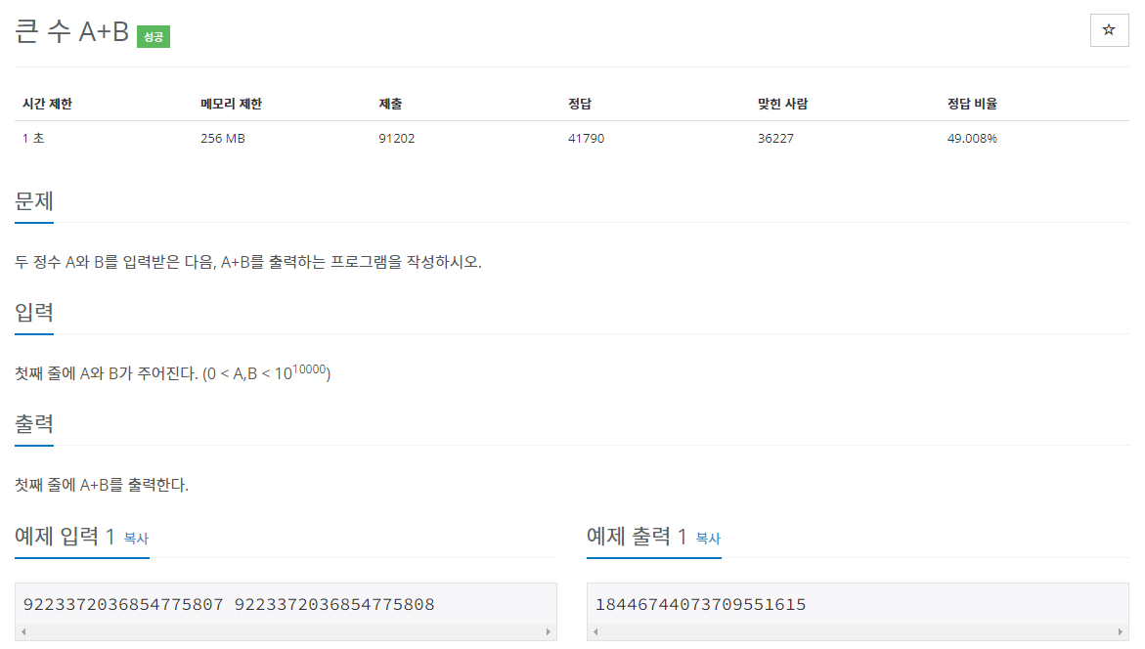The width and height of the screenshot is (1145, 649).
Task: Click the time limit value 1 초
Action: (33, 138)
